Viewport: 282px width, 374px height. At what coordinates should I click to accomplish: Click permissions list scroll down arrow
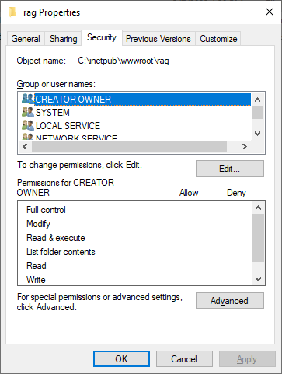258,279
